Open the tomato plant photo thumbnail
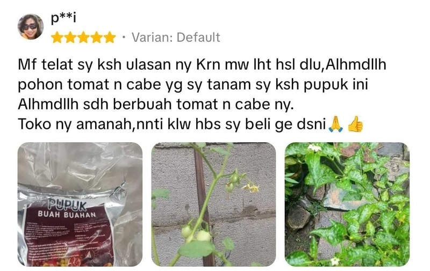This screenshot has height=271, width=430. click(213, 204)
